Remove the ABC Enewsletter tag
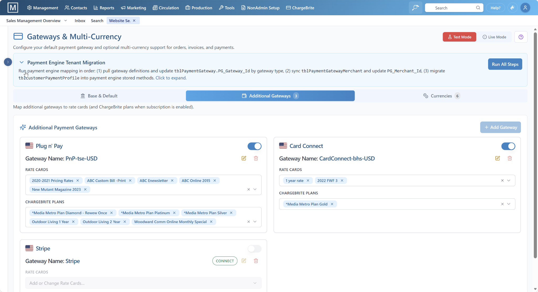This screenshot has width=538, height=292. pos(172,180)
